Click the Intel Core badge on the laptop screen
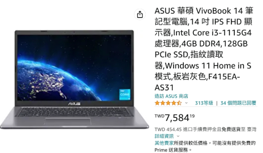 tap(125, 95)
